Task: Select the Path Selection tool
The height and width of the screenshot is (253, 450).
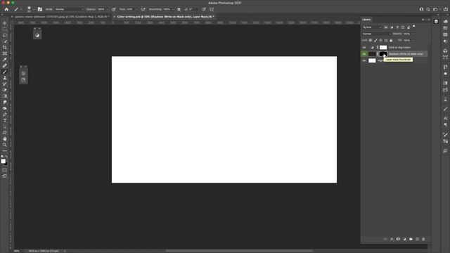Action: (5, 126)
